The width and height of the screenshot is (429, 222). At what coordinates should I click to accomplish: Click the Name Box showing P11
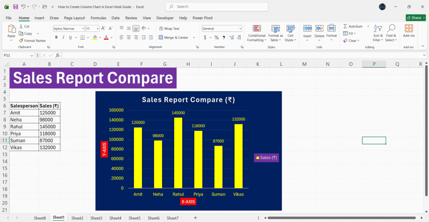coord(18,55)
